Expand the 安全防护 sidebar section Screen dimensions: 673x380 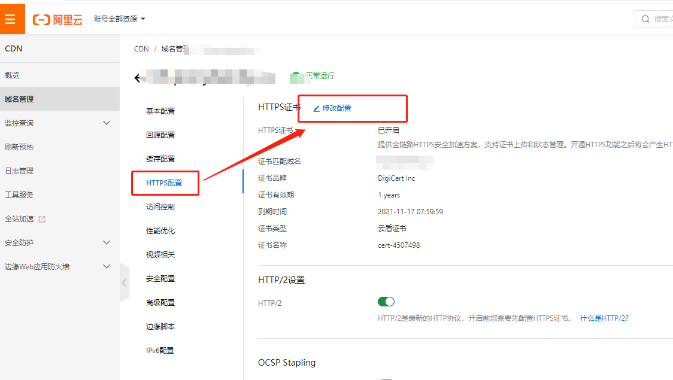pyautogui.click(x=107, y=242)
